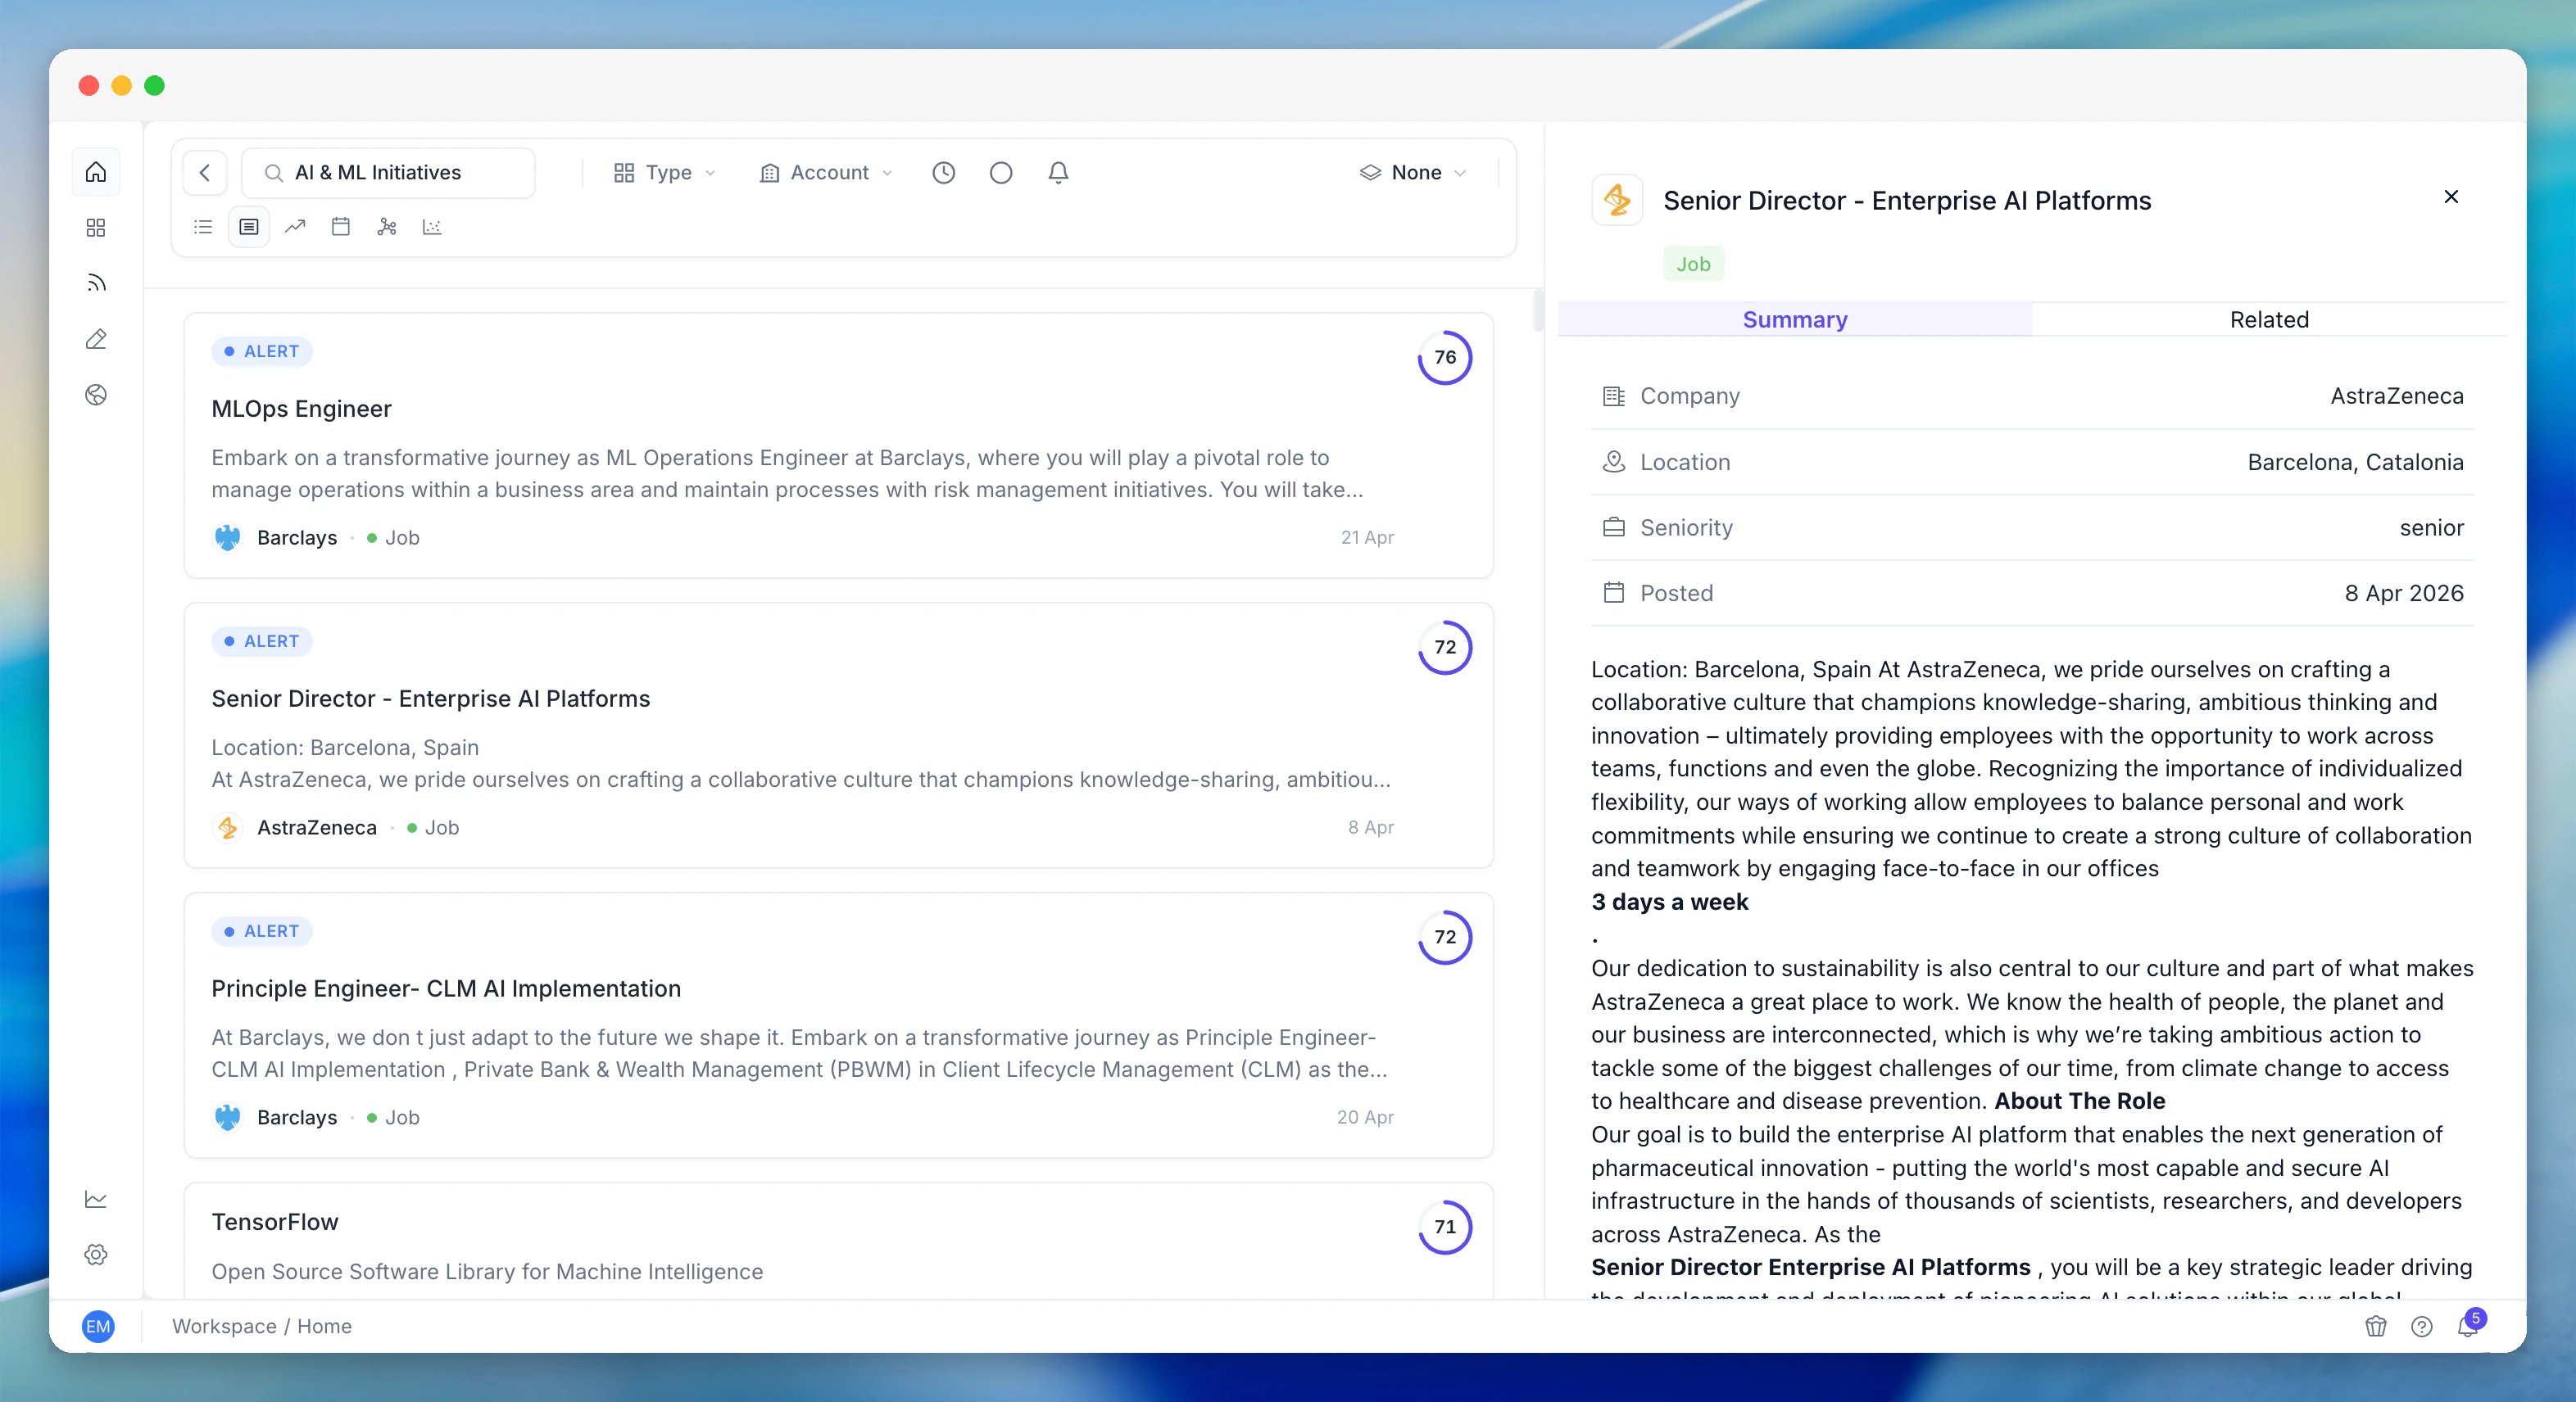Switch to the scatter chart view
The image size is (2576, 1402).
coord(432,227)
